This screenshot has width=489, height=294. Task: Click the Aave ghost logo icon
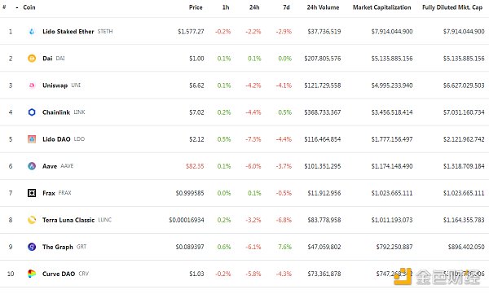[32, 166]
